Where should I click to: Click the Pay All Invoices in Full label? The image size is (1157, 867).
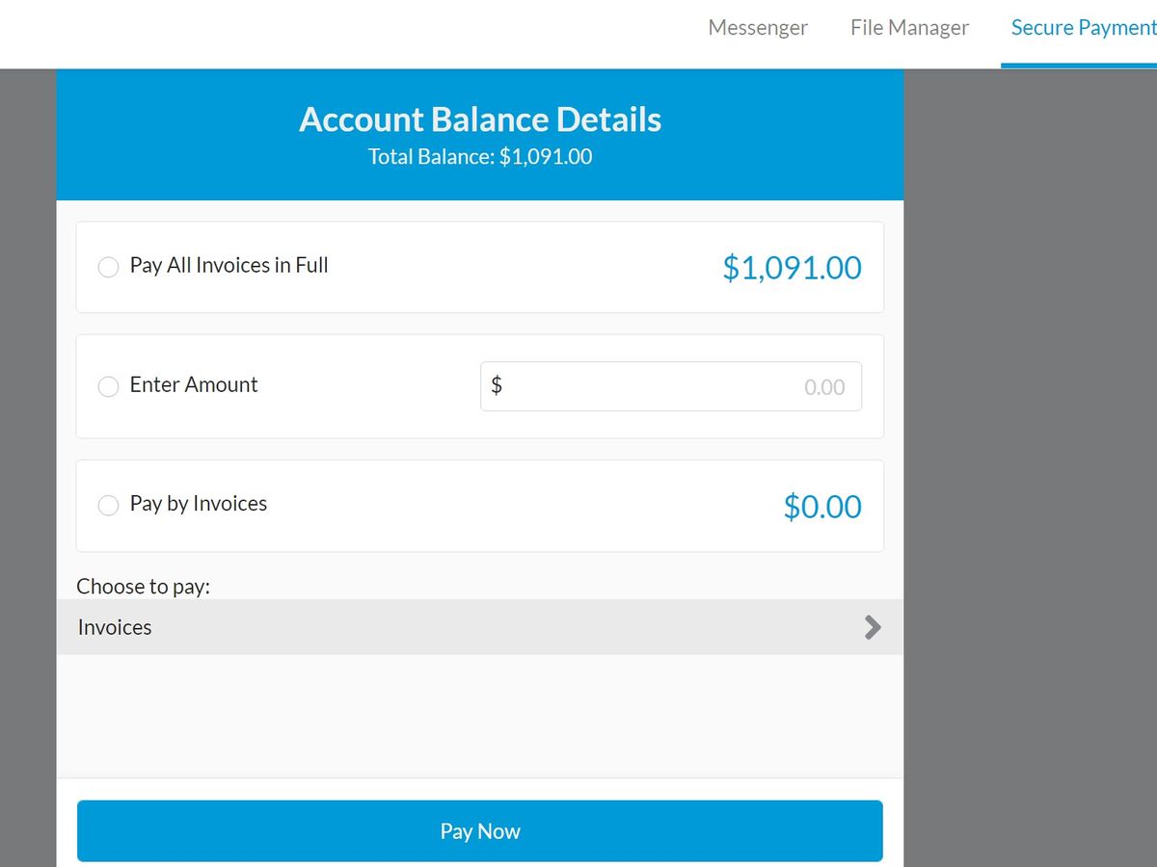pyautogui.click(x=229, y=266)
